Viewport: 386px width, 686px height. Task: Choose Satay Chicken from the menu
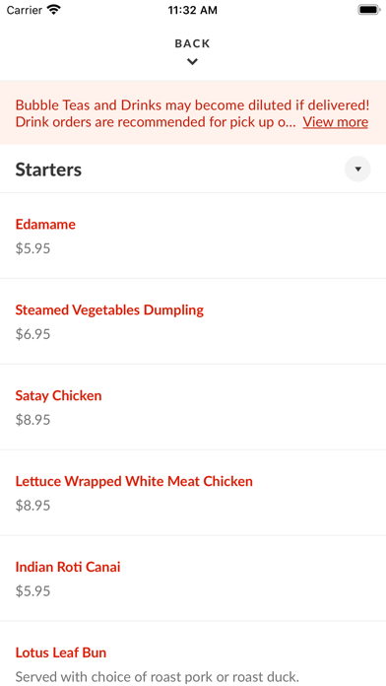[193, 407]
